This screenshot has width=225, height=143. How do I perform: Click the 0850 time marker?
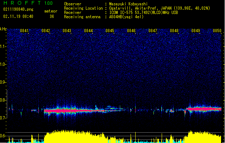point(217,31)
